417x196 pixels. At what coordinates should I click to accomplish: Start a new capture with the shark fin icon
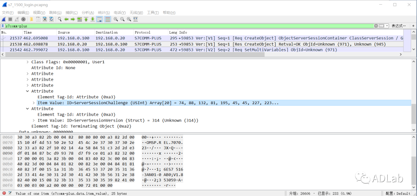(3, 19)
